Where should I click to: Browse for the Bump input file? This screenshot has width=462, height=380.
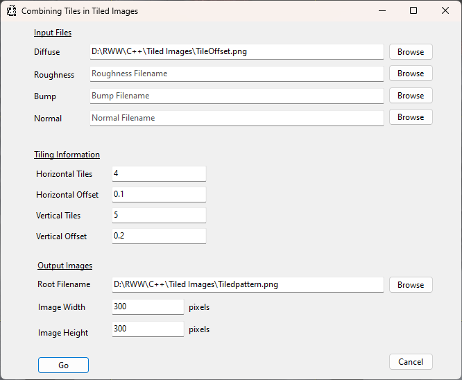coord(411,96)
